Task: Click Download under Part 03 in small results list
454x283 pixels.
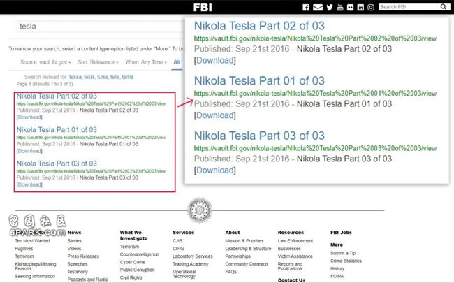Action: [x=29, y=184]
